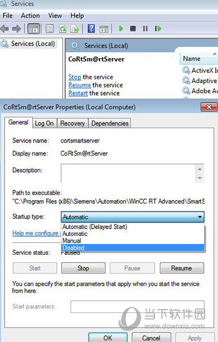Viewport: 218px width, 342px height.
Task: Click inside the Description text box
Action: pyautogui.click(x=129, y=173)
